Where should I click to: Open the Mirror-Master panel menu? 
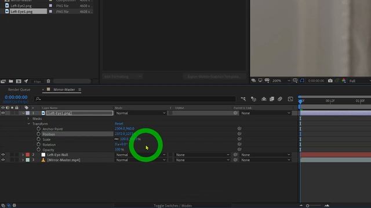coord(80,90)
